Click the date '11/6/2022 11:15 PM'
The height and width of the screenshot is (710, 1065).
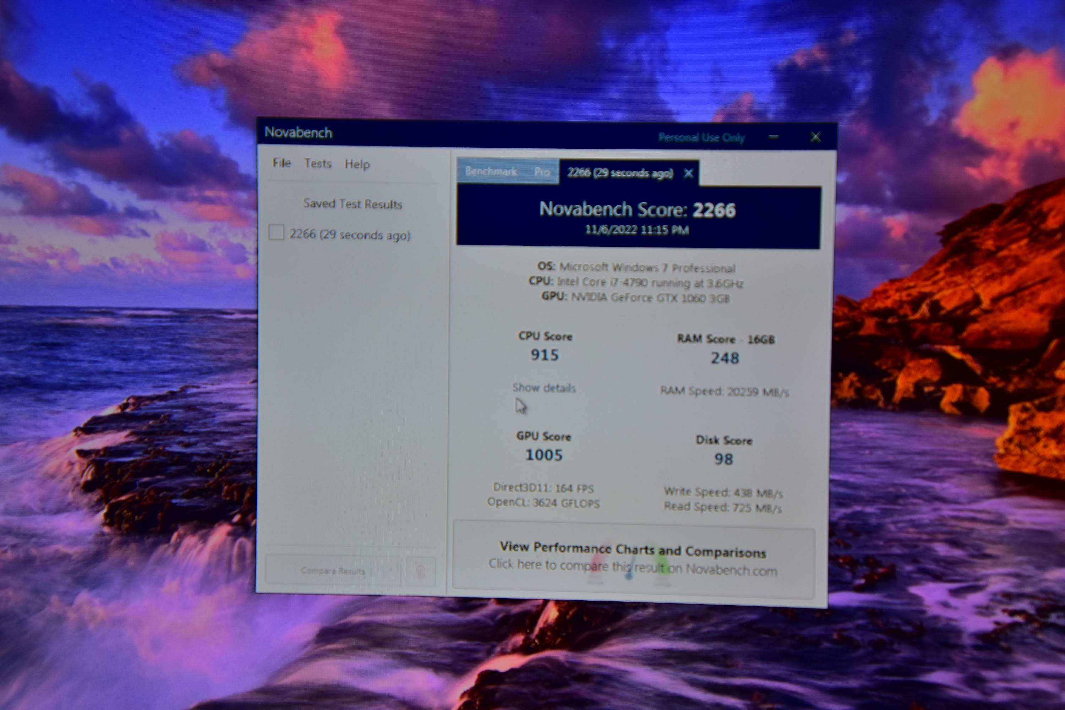(637, 230)
